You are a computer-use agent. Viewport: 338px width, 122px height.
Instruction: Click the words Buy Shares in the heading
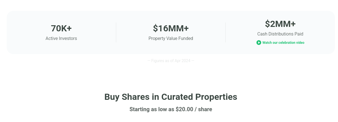point(127,97)
